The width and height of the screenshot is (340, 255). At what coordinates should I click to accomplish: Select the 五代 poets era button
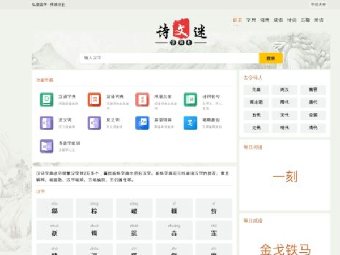[x=256, y=115]
